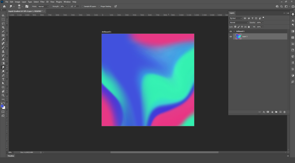Open the Timeline panel tab

11,156
